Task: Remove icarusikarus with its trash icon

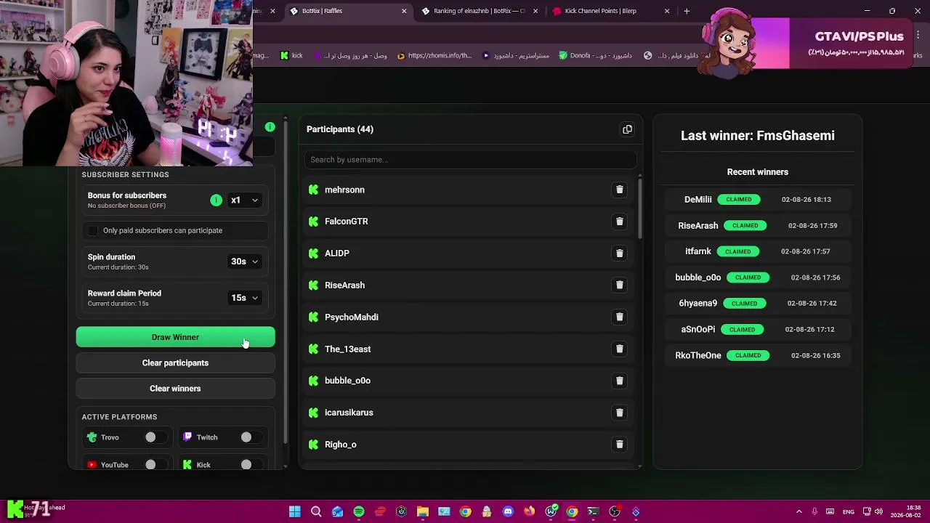Action: (x=620, y=413)
